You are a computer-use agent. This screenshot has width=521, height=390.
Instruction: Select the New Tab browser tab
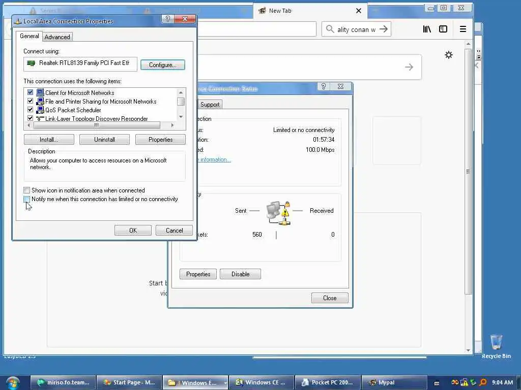click(310, 11)
